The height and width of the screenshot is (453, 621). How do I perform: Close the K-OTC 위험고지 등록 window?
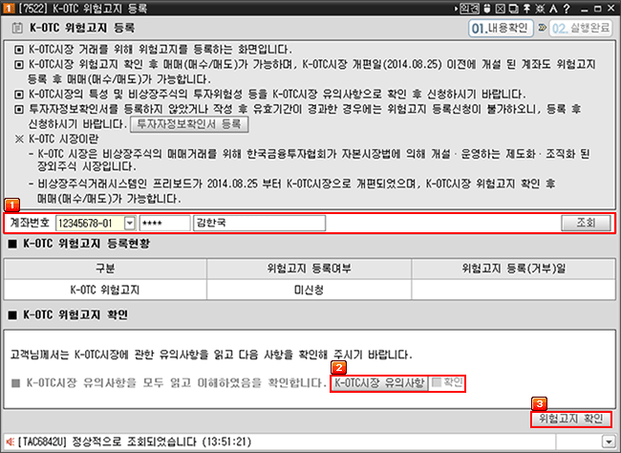tap(611, 8)
